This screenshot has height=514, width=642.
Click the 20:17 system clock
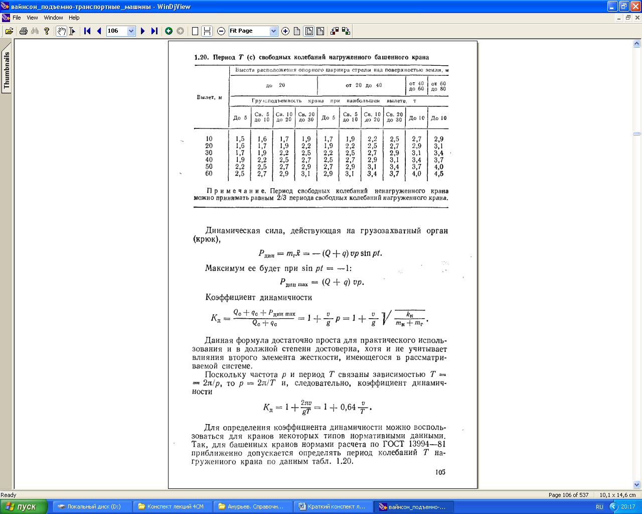pyautogui.click(x=628, y=507)
